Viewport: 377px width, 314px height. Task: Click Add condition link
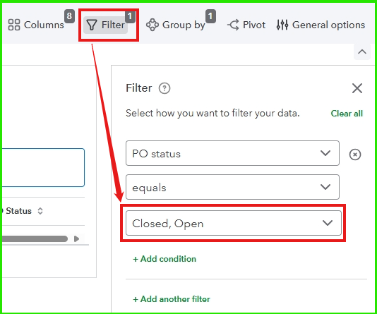click(164, 259)
